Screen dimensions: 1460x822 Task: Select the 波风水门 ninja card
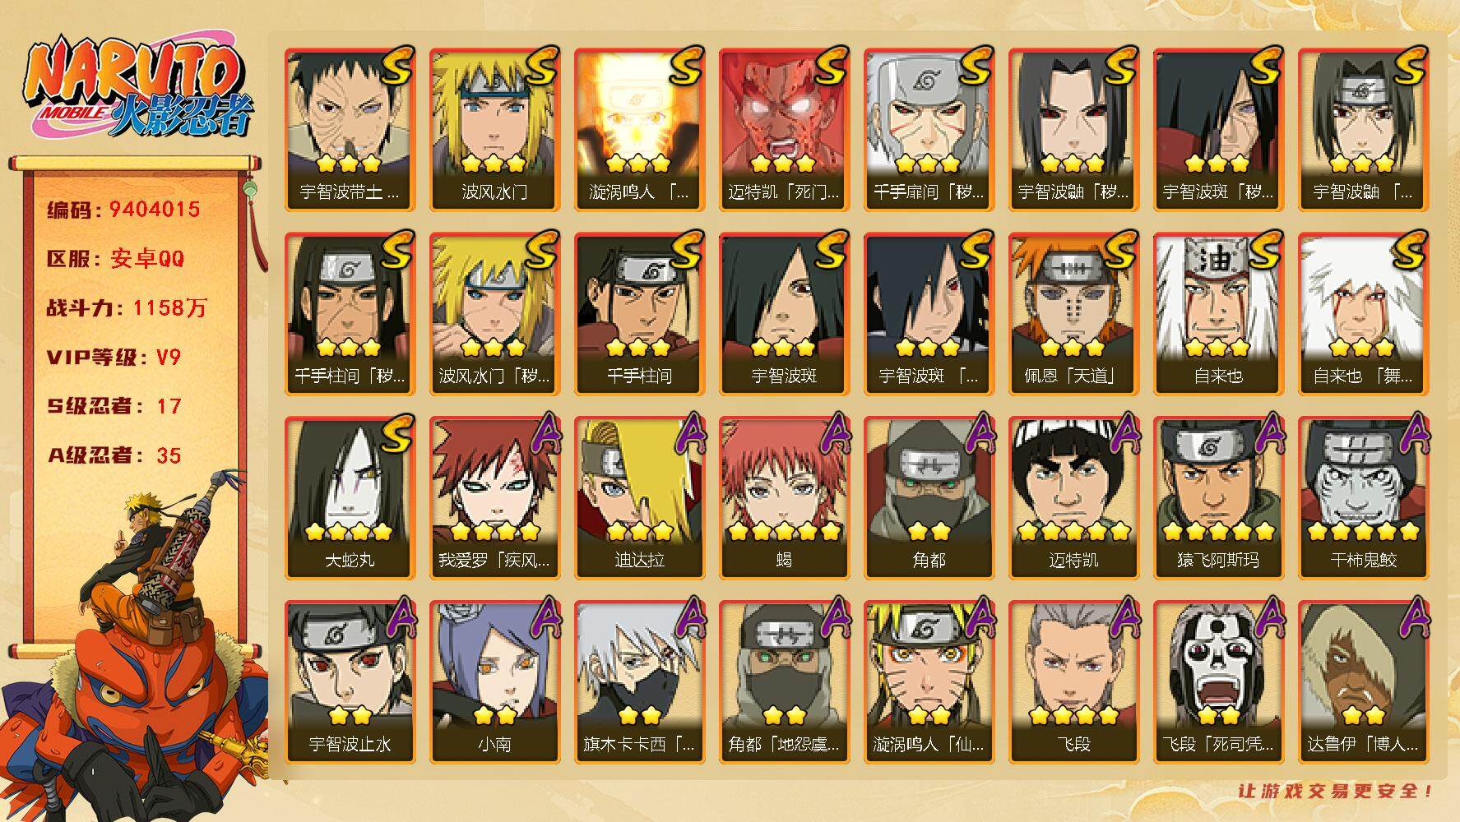tap(494, 130)
